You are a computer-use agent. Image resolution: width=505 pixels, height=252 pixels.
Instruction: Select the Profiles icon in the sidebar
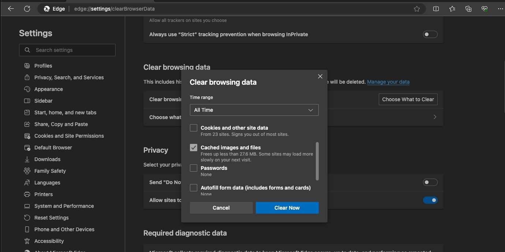(x=27, y=66)
